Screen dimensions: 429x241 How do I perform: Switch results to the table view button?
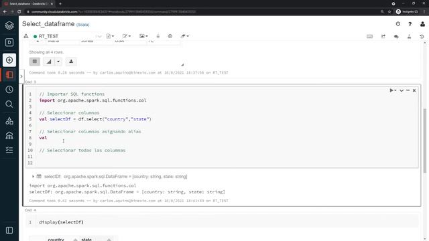coord(35,62)
